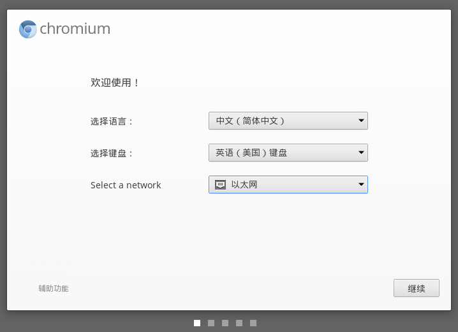This screenshot has width=458, height=332.
Task: Click the keyboard dropdown arrow
Action: (361, 153)
